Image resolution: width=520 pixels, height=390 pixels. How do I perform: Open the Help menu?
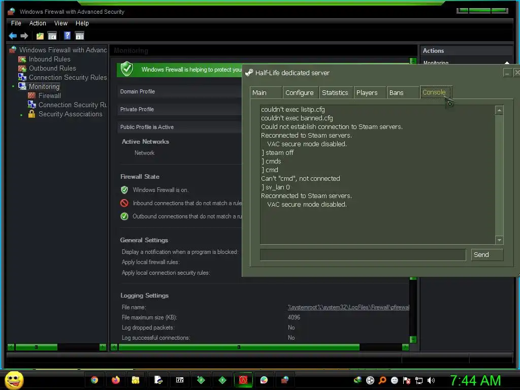[x=82, y=23]
